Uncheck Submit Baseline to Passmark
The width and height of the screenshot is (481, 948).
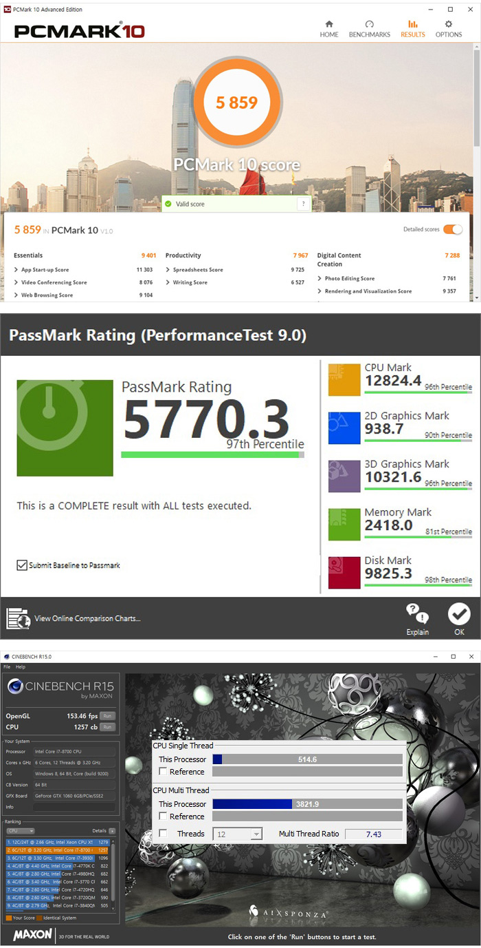[x=22, y=565]
